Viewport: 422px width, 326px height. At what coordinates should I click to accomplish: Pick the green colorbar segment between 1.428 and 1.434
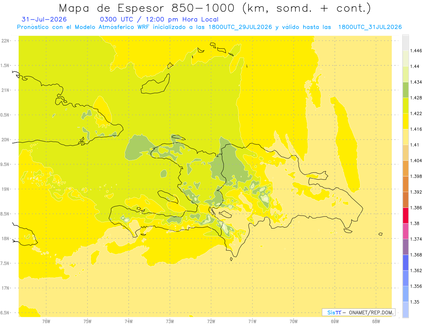tap(405, 90)
